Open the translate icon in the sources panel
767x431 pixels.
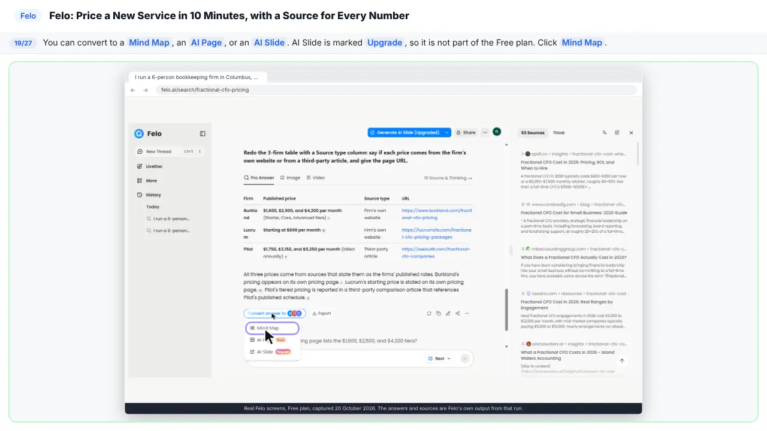point(604,133)
